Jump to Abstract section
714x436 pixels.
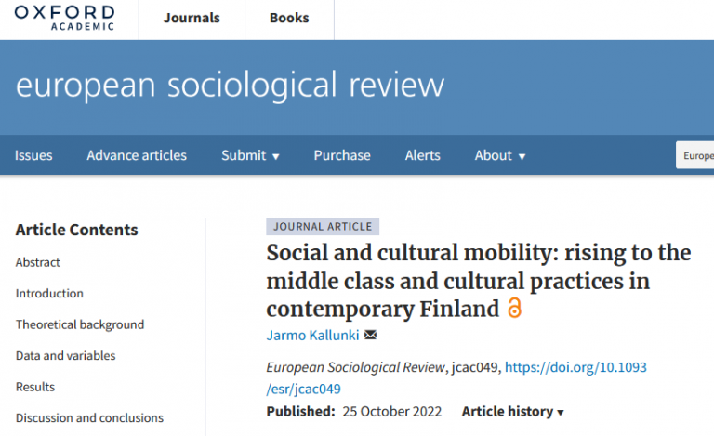point(38,262)
